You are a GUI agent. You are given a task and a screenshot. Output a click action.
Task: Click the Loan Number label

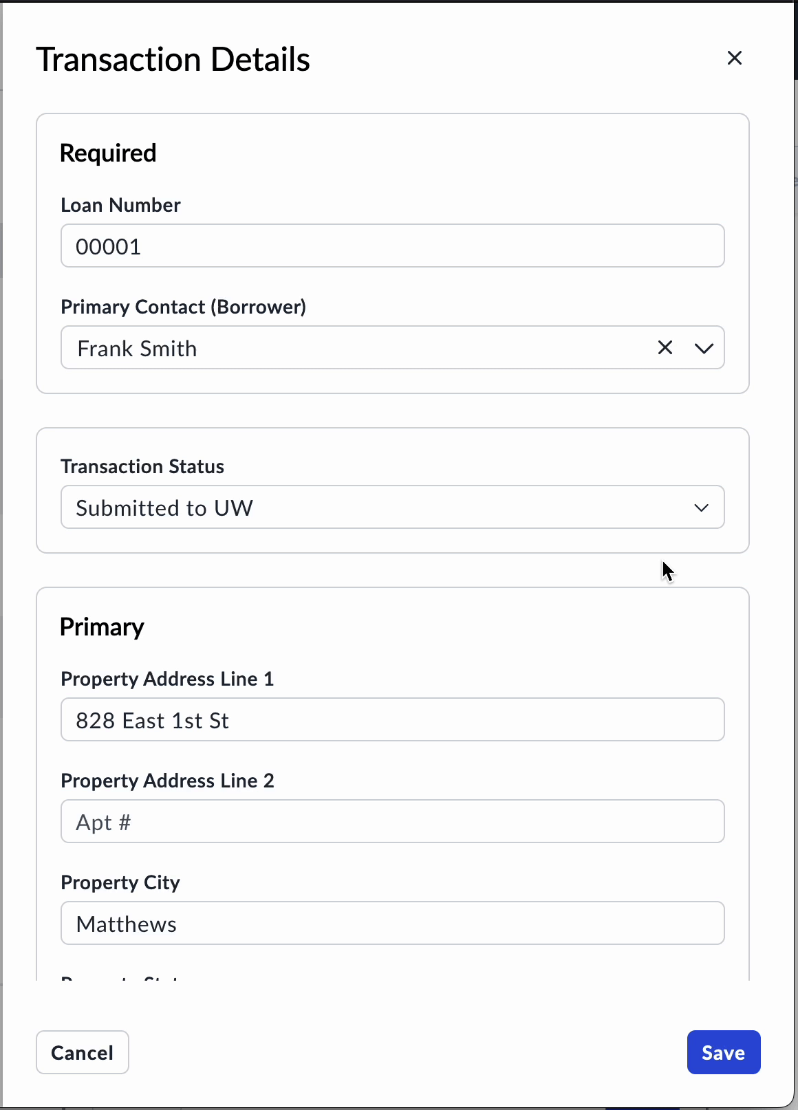coord(120,205)
